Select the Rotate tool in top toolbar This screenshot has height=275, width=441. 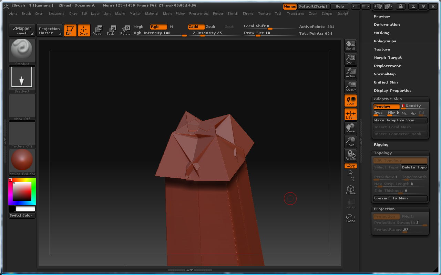[x=125, y=30]
